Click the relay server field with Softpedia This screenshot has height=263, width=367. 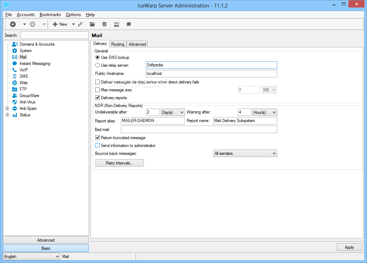tap(211, 65)
